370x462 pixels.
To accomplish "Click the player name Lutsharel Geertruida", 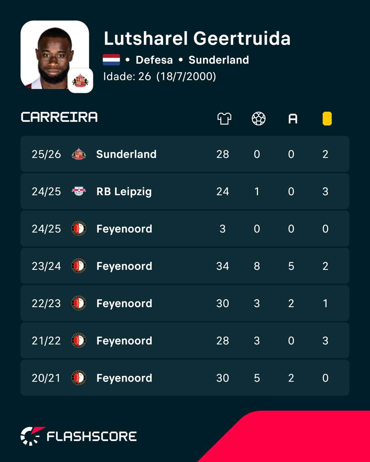I will coord(197,38).
